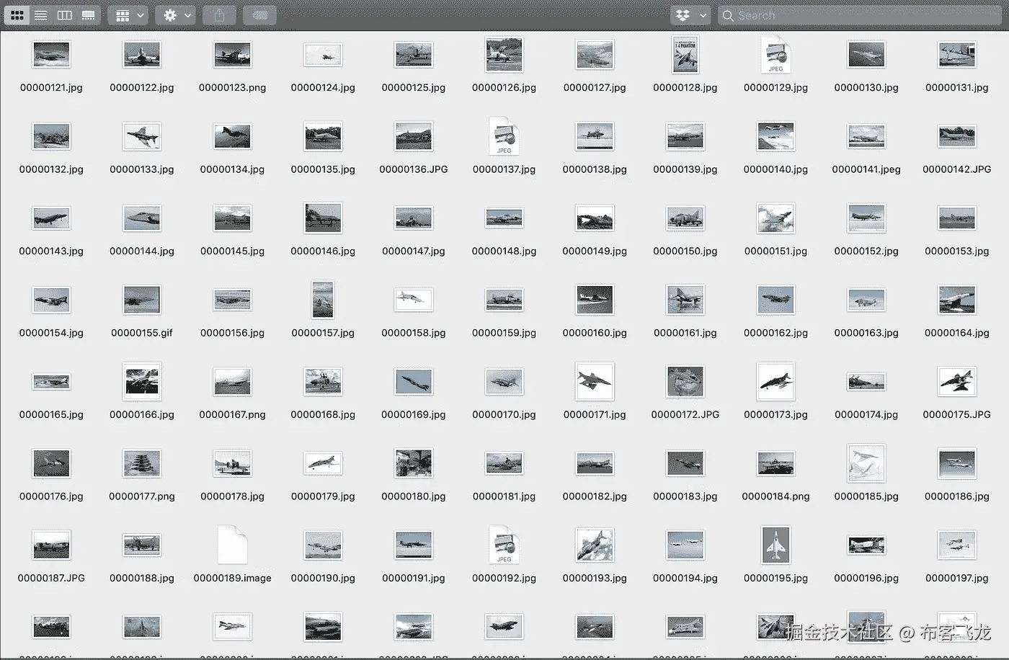Click the file name 00000186.jpg
Screen dimensions: 1009x660
(x=957, y=496)
